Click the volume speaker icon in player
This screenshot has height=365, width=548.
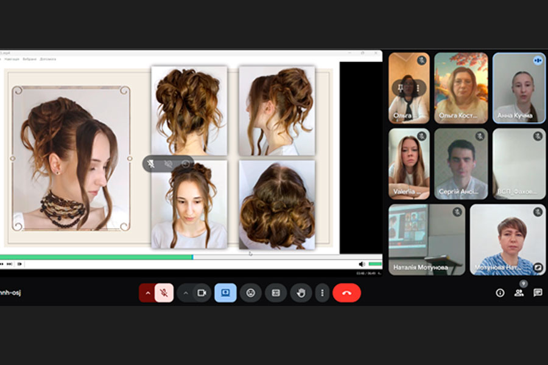362,264
